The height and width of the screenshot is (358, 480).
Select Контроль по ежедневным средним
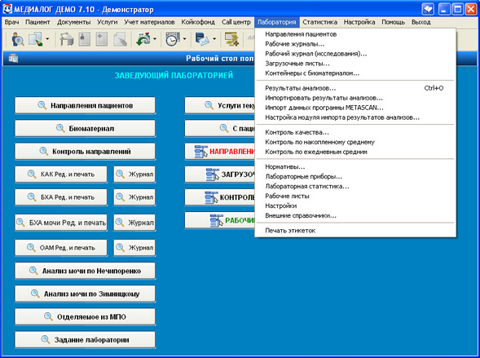click(355, 152)
